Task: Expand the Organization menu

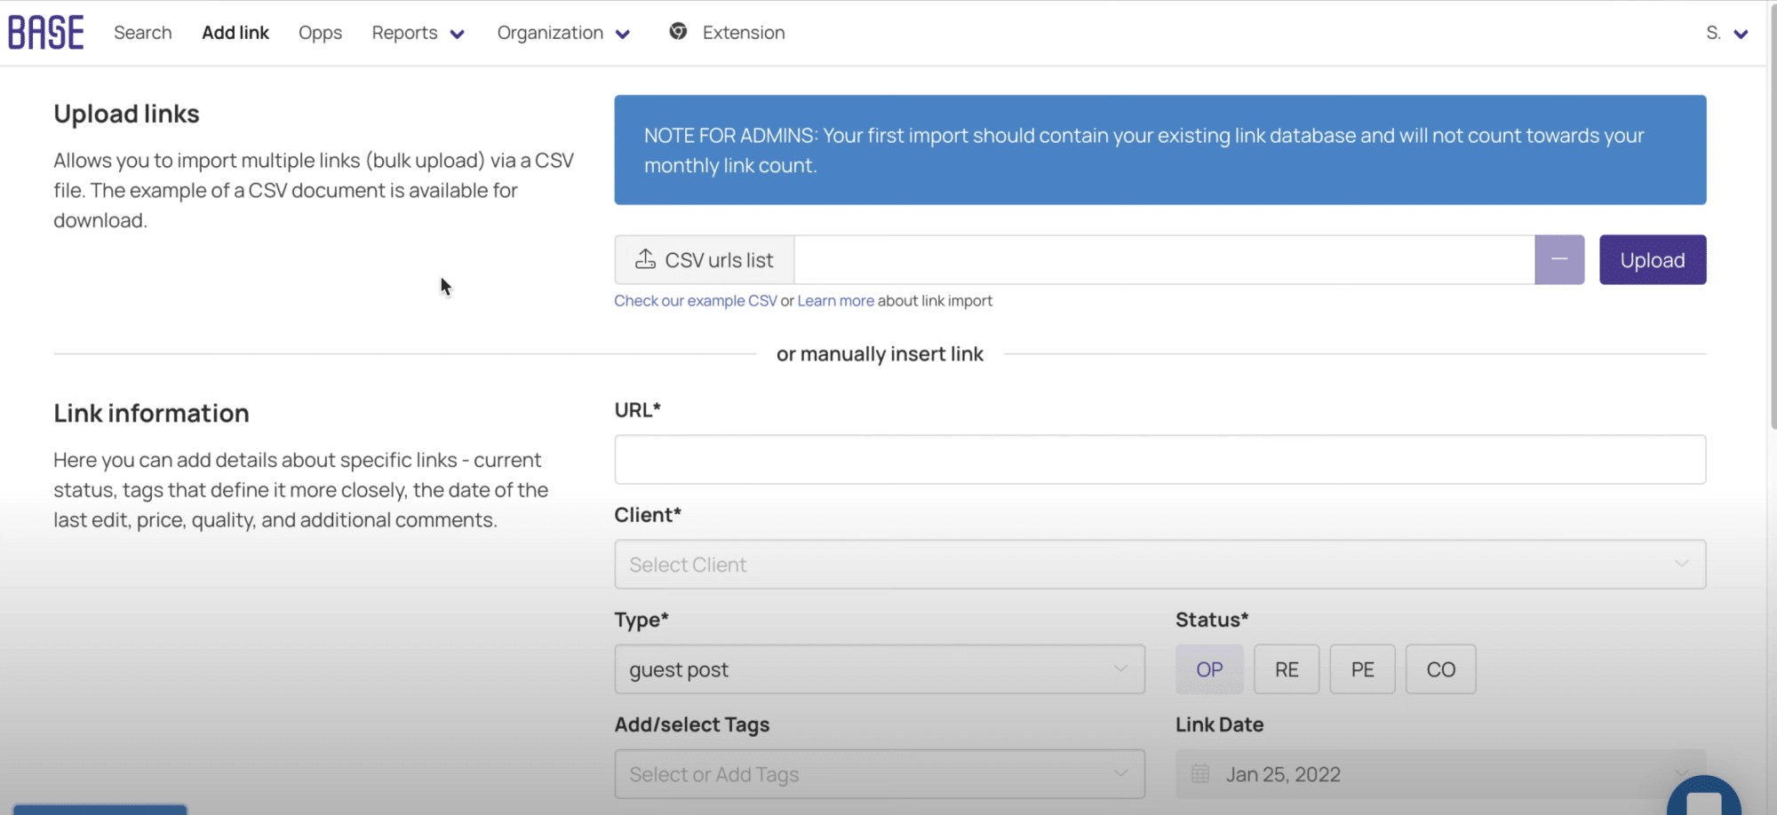Action: (x=563, y=33)
